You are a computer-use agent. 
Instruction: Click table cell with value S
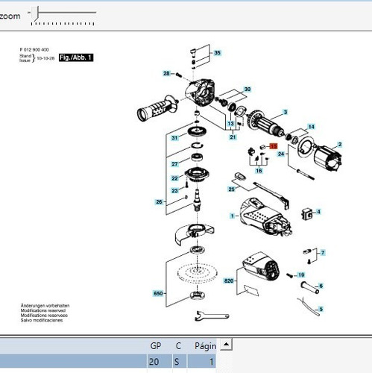pyautogui.click(x=180, y=361)
